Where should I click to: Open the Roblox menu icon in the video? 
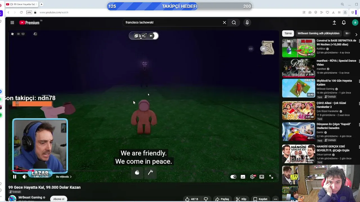click(x=12, y=34)
